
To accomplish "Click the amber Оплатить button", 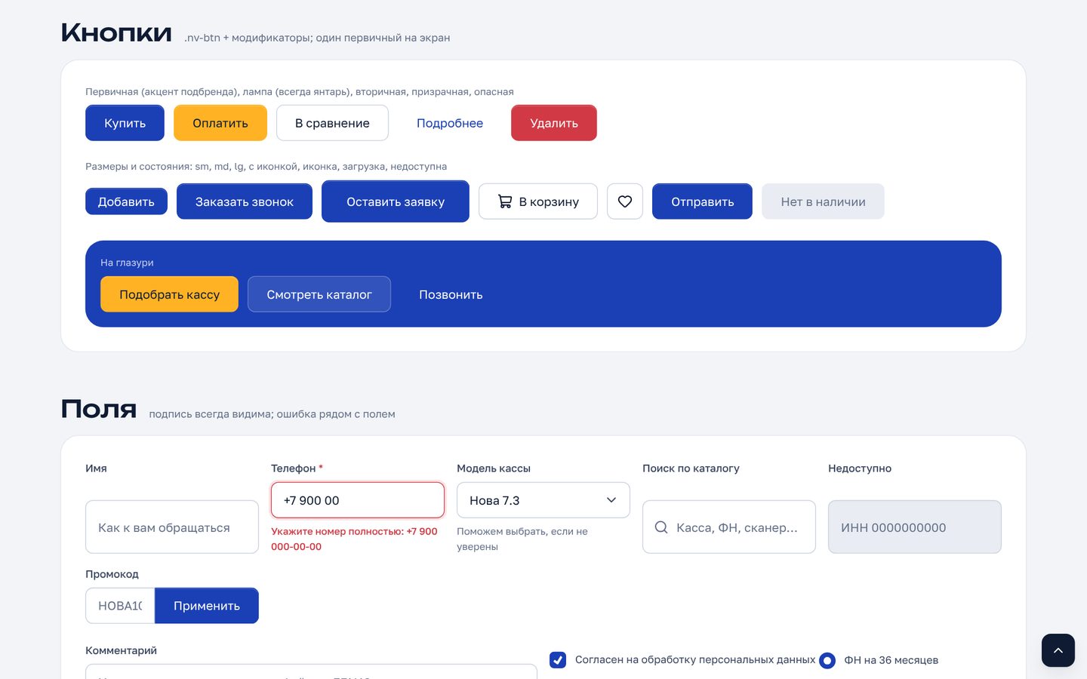I will point(220,123).
